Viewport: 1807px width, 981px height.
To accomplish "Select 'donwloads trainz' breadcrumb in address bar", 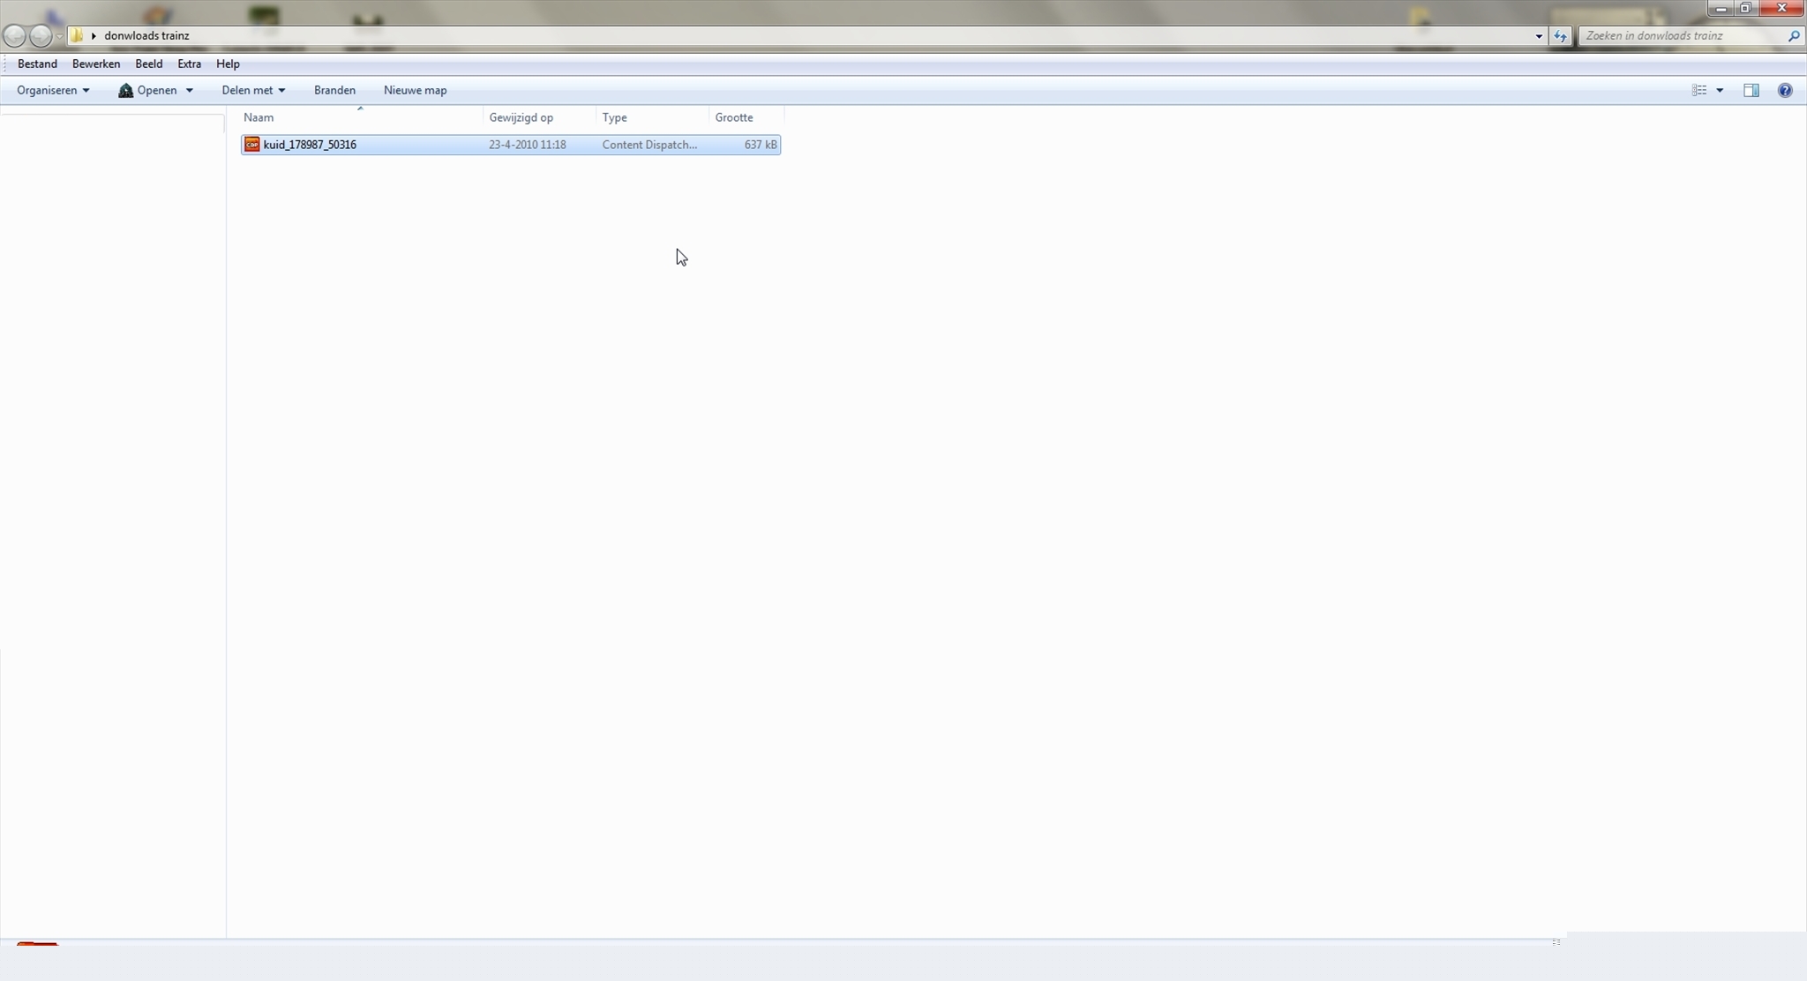I will 146,35.
